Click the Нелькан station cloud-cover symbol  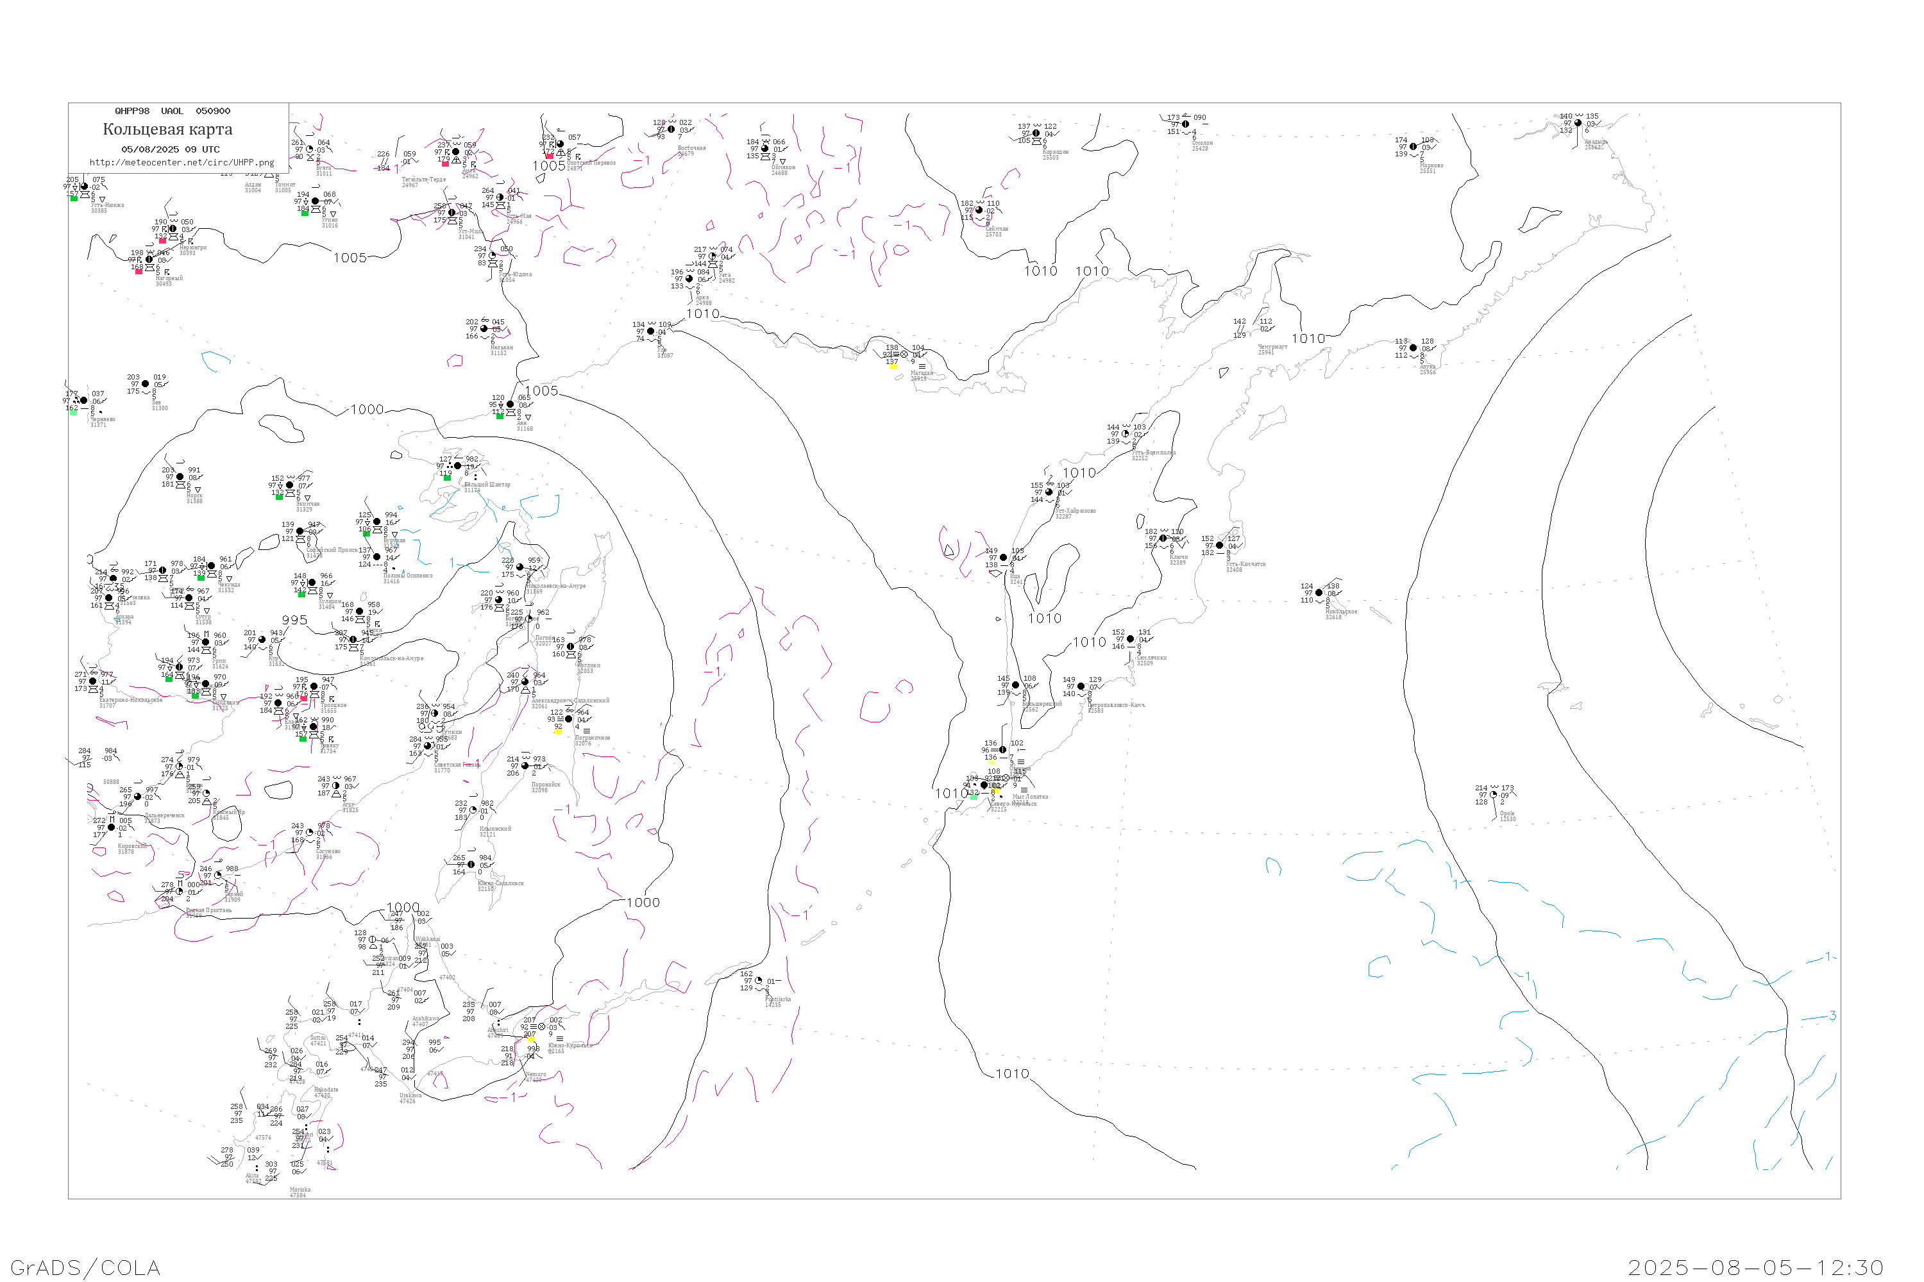[484, 329]
